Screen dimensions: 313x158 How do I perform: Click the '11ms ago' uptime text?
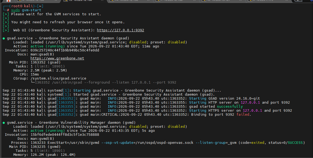click(151, 46)
